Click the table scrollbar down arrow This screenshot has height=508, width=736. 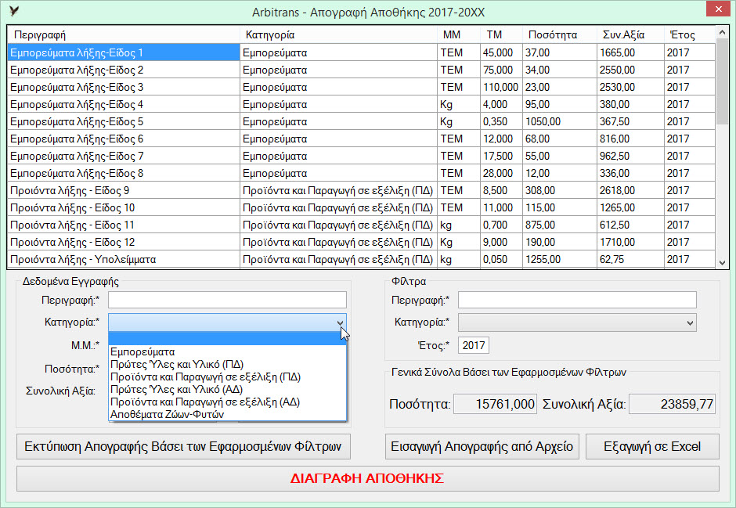tap(722, 263)
